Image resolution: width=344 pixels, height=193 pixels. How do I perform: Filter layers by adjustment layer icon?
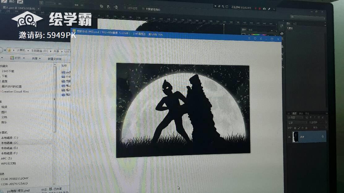coord(311,117)
